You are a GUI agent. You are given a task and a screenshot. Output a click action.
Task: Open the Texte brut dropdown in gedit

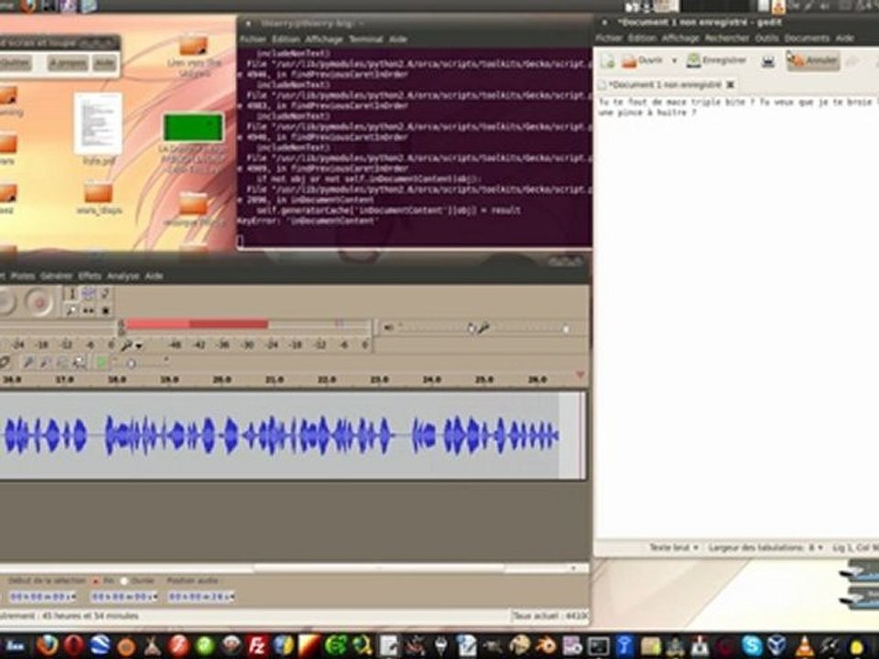tap(674, 547)
